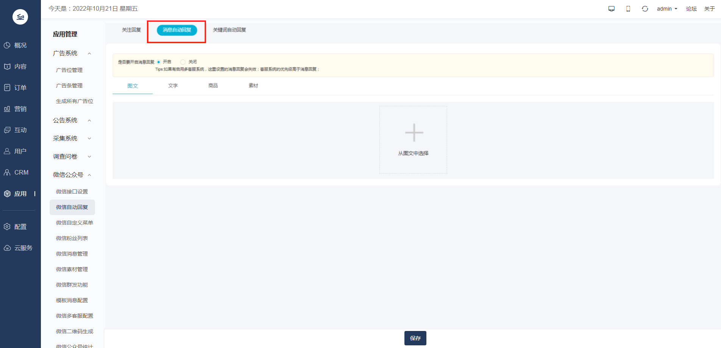Click the desktop preview monitor icon
Viewport: 721px width, 348px height.
(611, 9)
